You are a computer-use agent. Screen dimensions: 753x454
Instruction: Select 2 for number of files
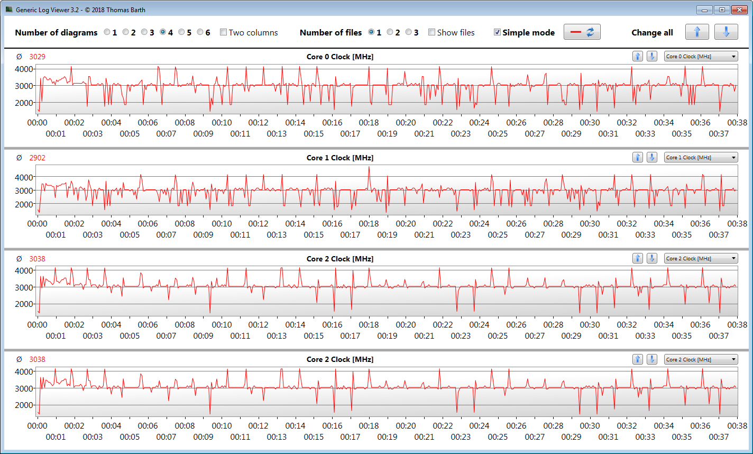[x=390, y=32]
